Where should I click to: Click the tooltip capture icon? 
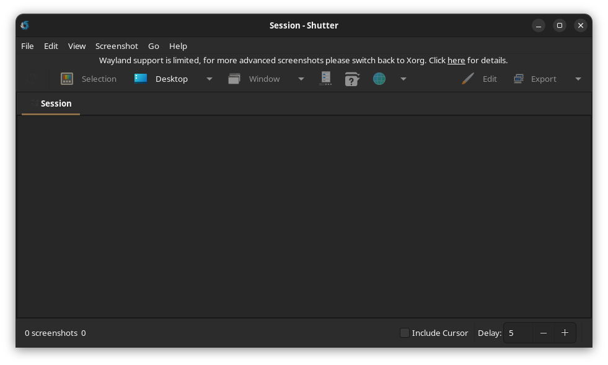pos(352,79)
